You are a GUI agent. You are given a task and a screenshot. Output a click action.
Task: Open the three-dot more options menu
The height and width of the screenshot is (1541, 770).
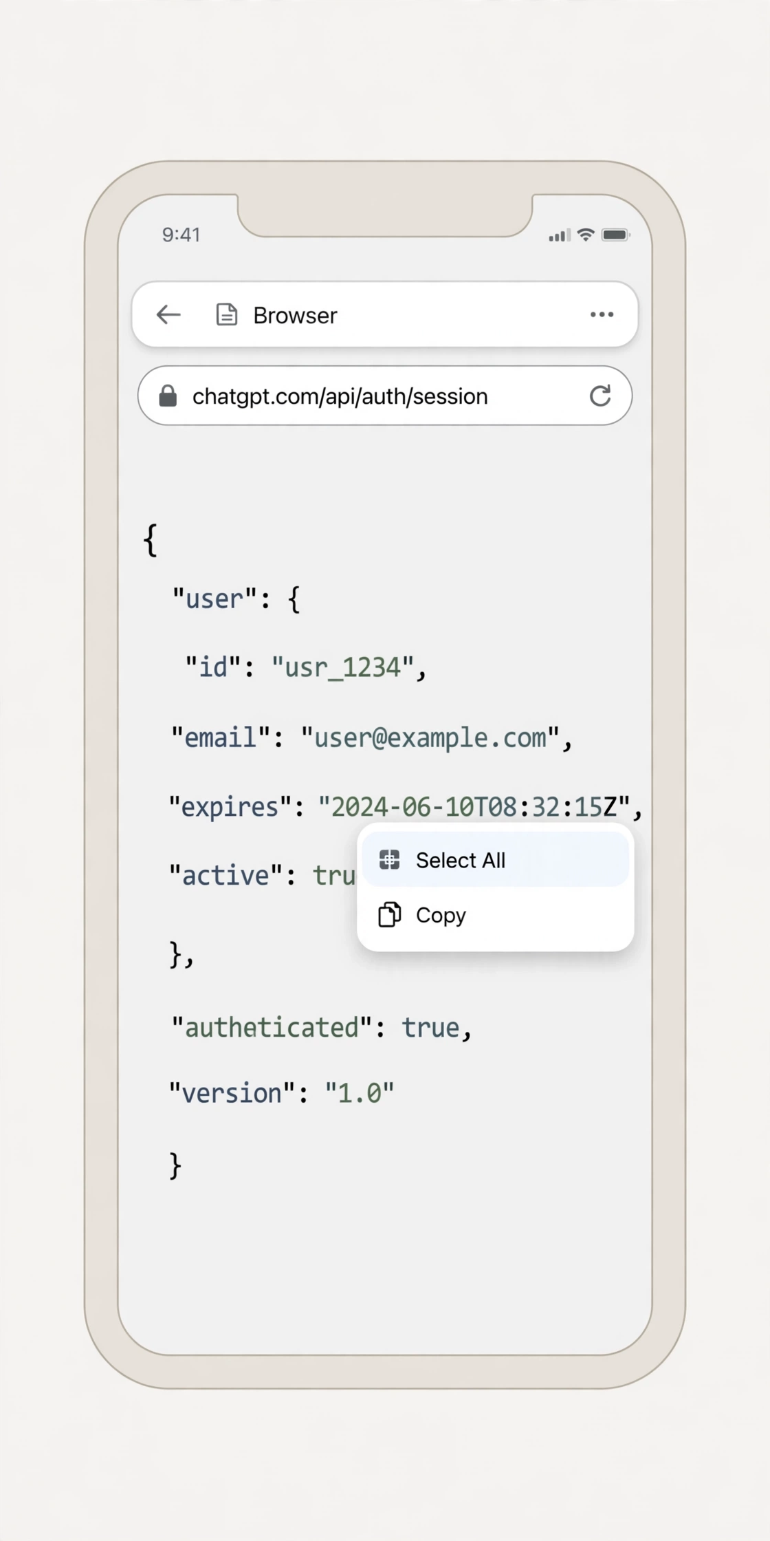[602, 314]
